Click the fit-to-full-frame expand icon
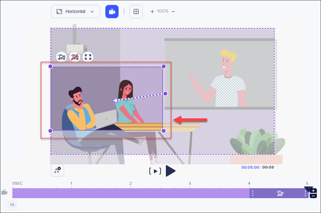Viewport: 321px width, 213px height. tap(88, 57)
